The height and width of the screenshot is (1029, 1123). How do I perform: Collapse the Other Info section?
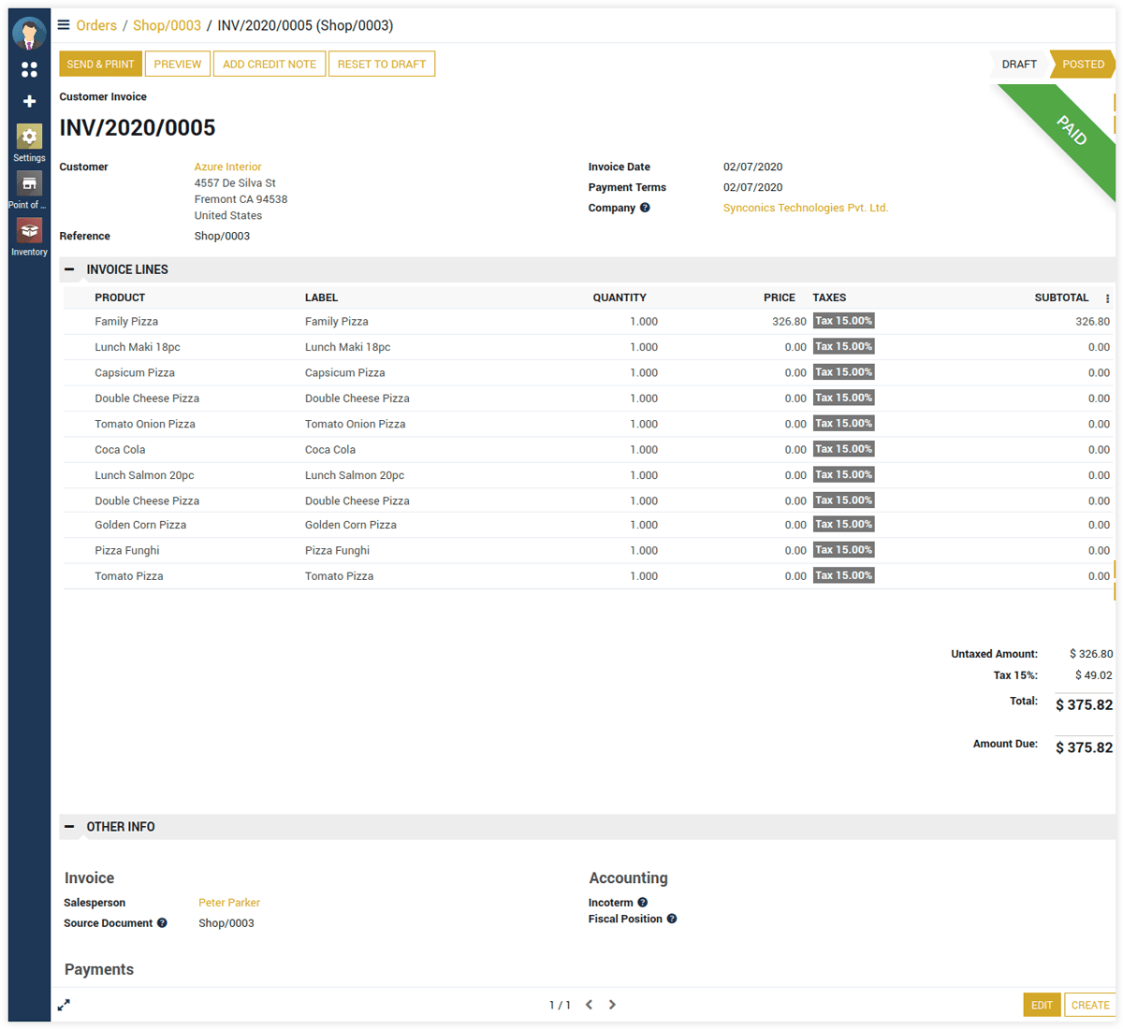[69, 827]
